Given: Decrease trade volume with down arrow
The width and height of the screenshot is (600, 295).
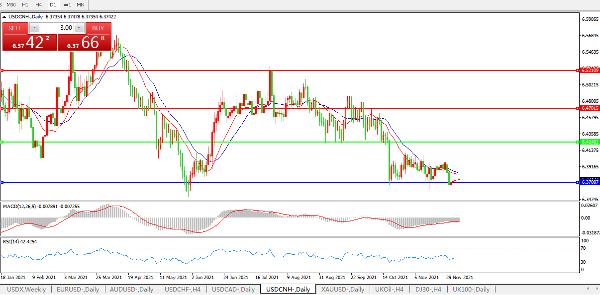Looking at the screenshot, I should [x=34, y=28].
